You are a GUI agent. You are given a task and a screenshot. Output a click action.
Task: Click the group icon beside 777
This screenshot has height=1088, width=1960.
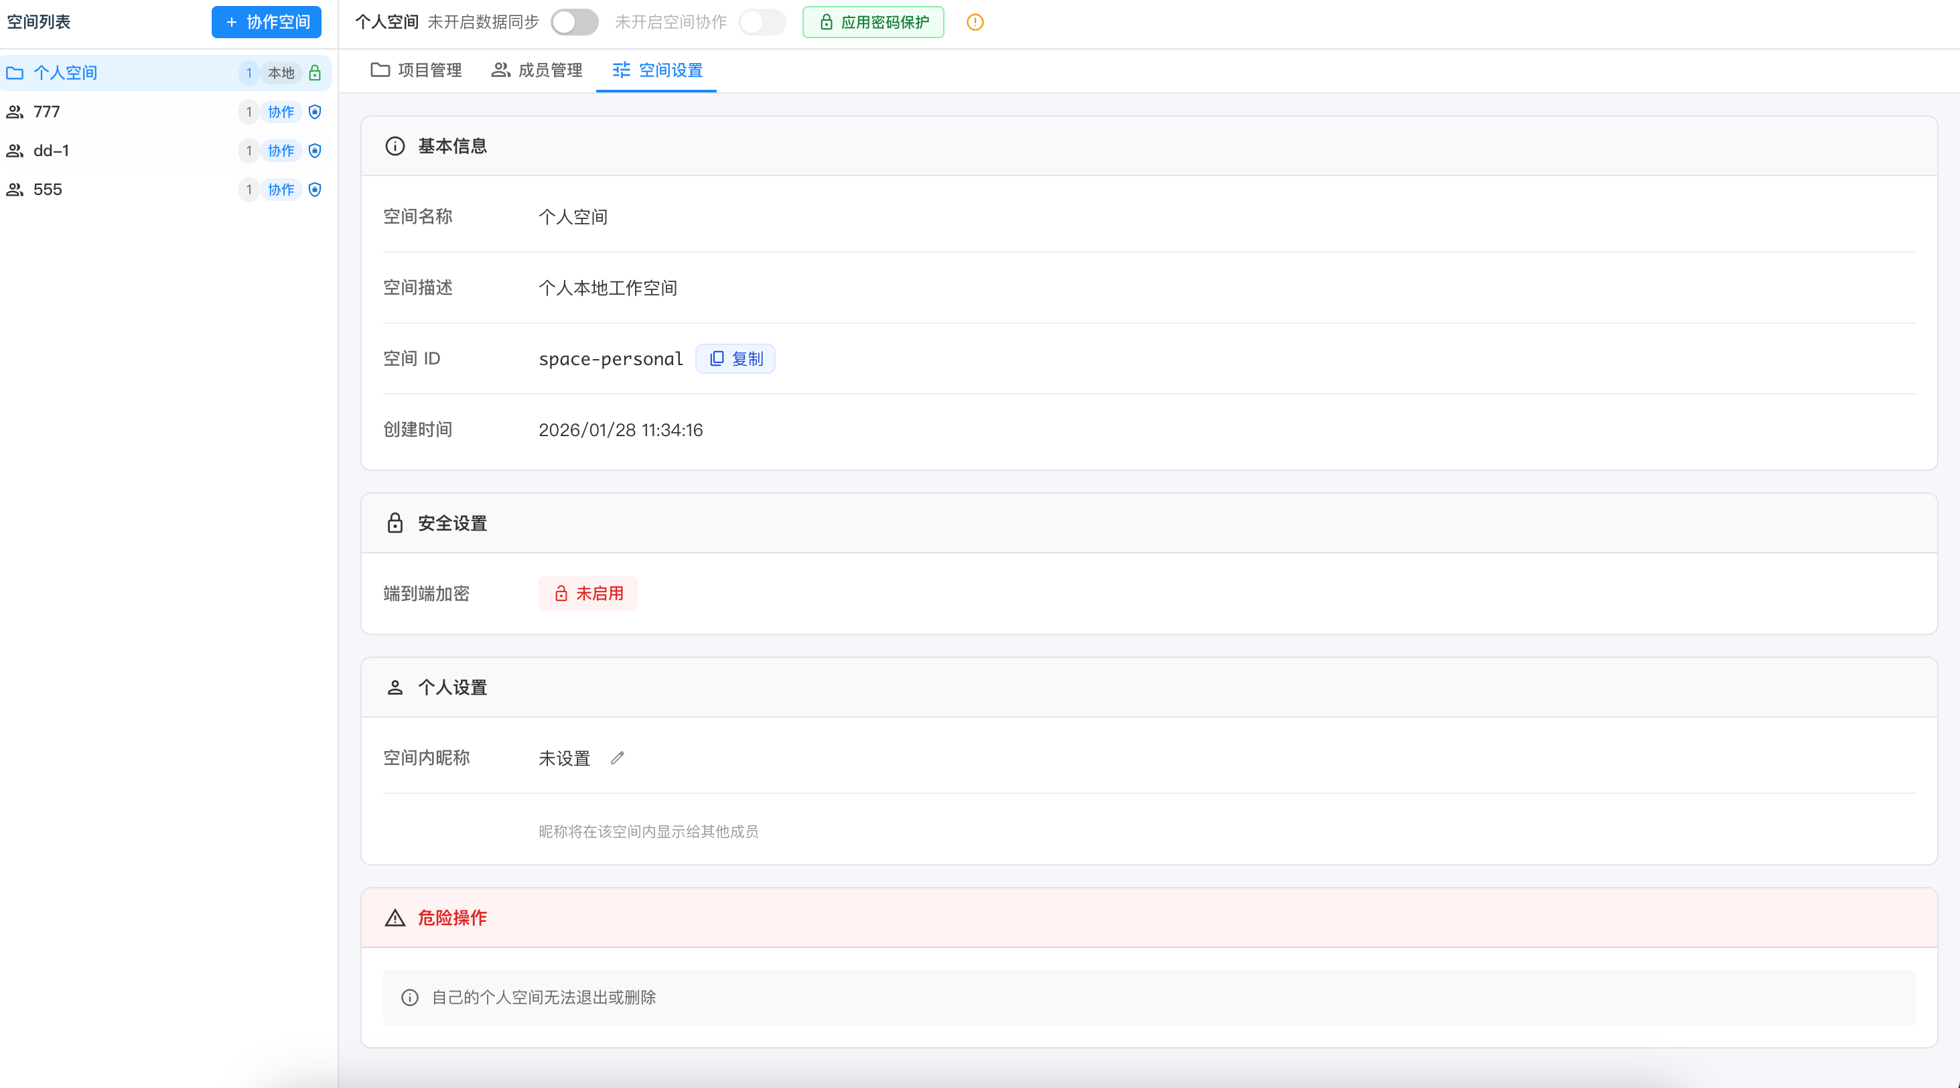pyautogui.click(x=15, y=112)
